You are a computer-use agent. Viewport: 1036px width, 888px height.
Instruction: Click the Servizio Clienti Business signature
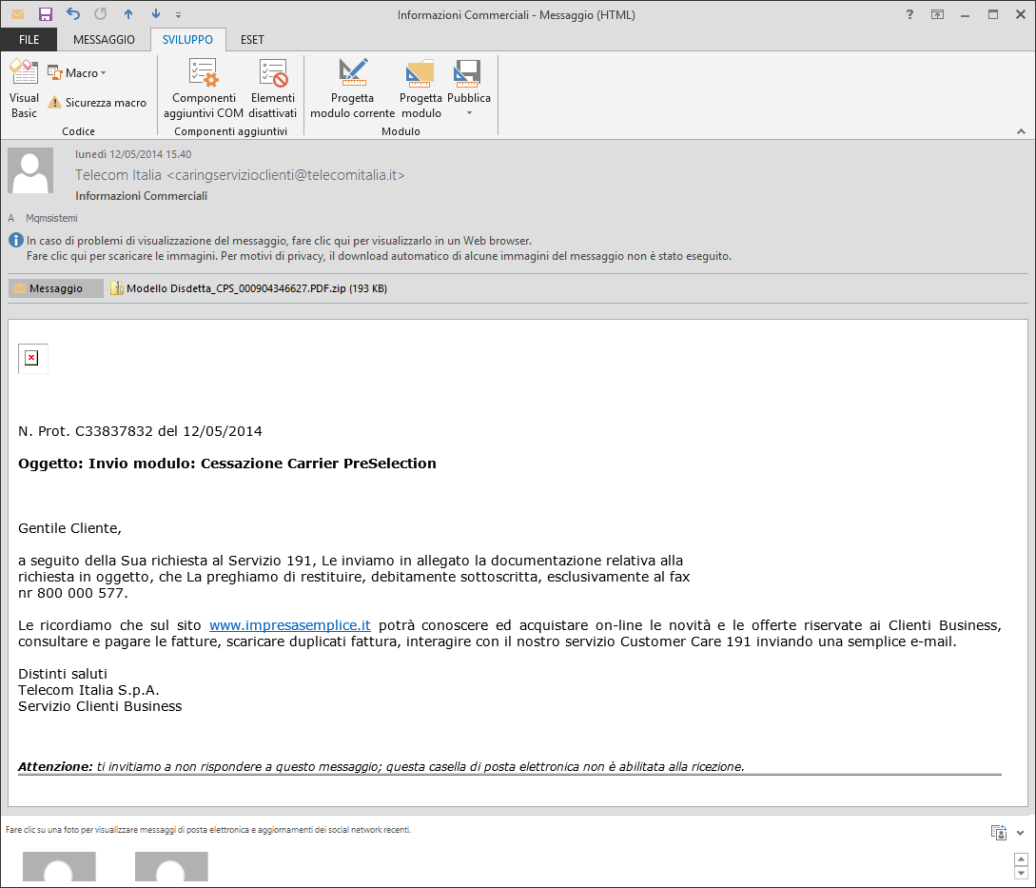(x=100, y=707)
